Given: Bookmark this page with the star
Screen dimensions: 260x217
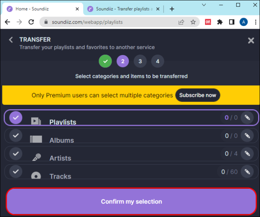Looking at the screenshot, I should click(x=193, y=22).
